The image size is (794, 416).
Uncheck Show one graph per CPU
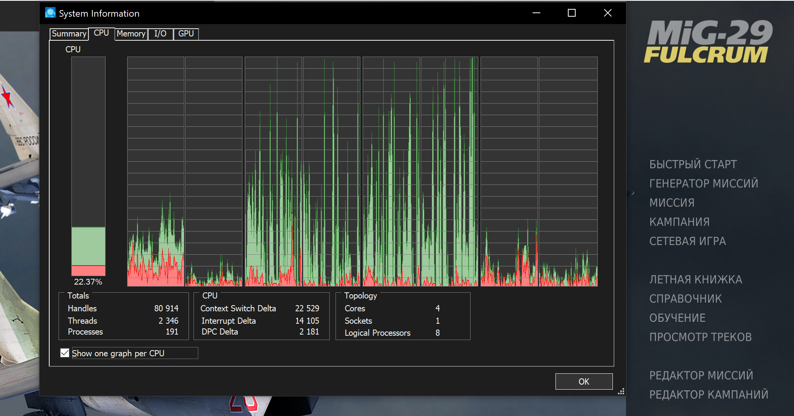pos(65,353)
